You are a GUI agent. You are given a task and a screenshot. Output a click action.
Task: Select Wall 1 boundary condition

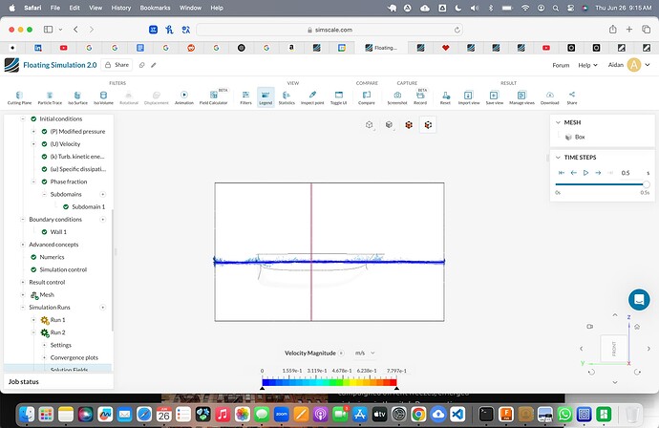pos(58,232)
